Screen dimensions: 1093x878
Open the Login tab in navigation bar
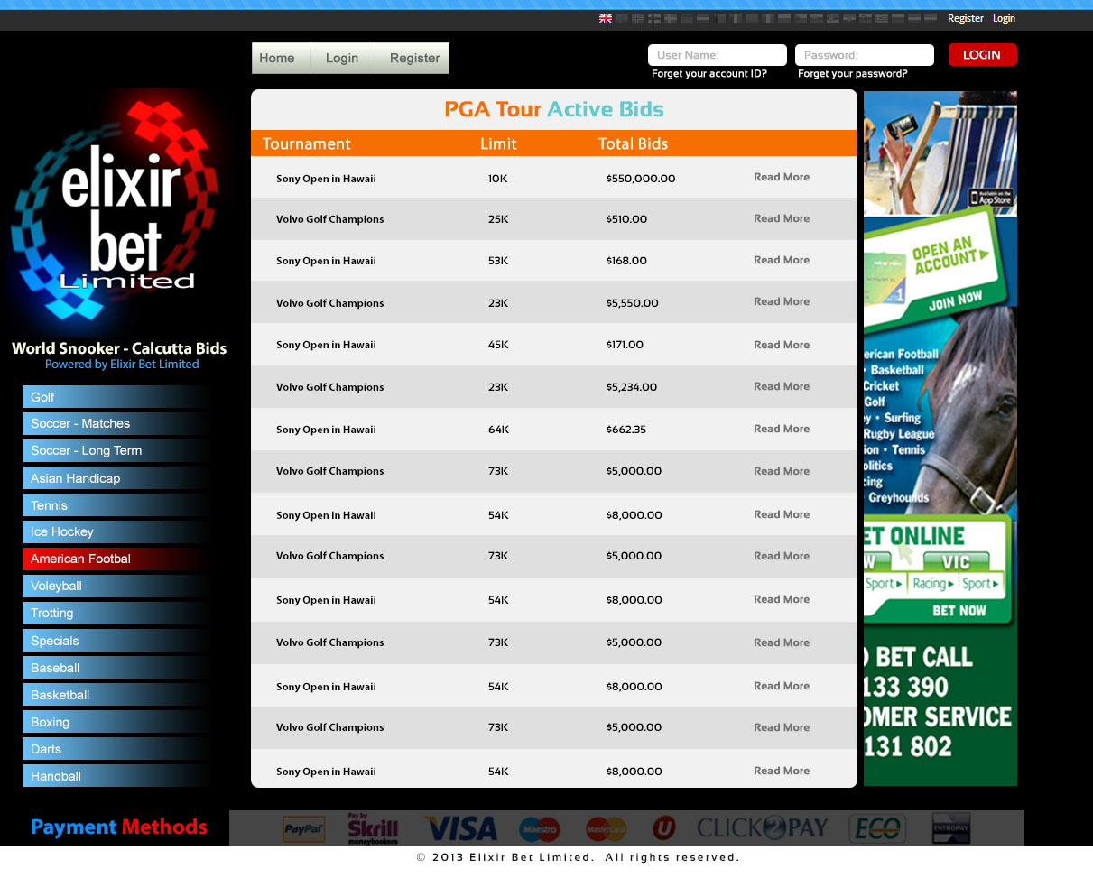[342, 58]
